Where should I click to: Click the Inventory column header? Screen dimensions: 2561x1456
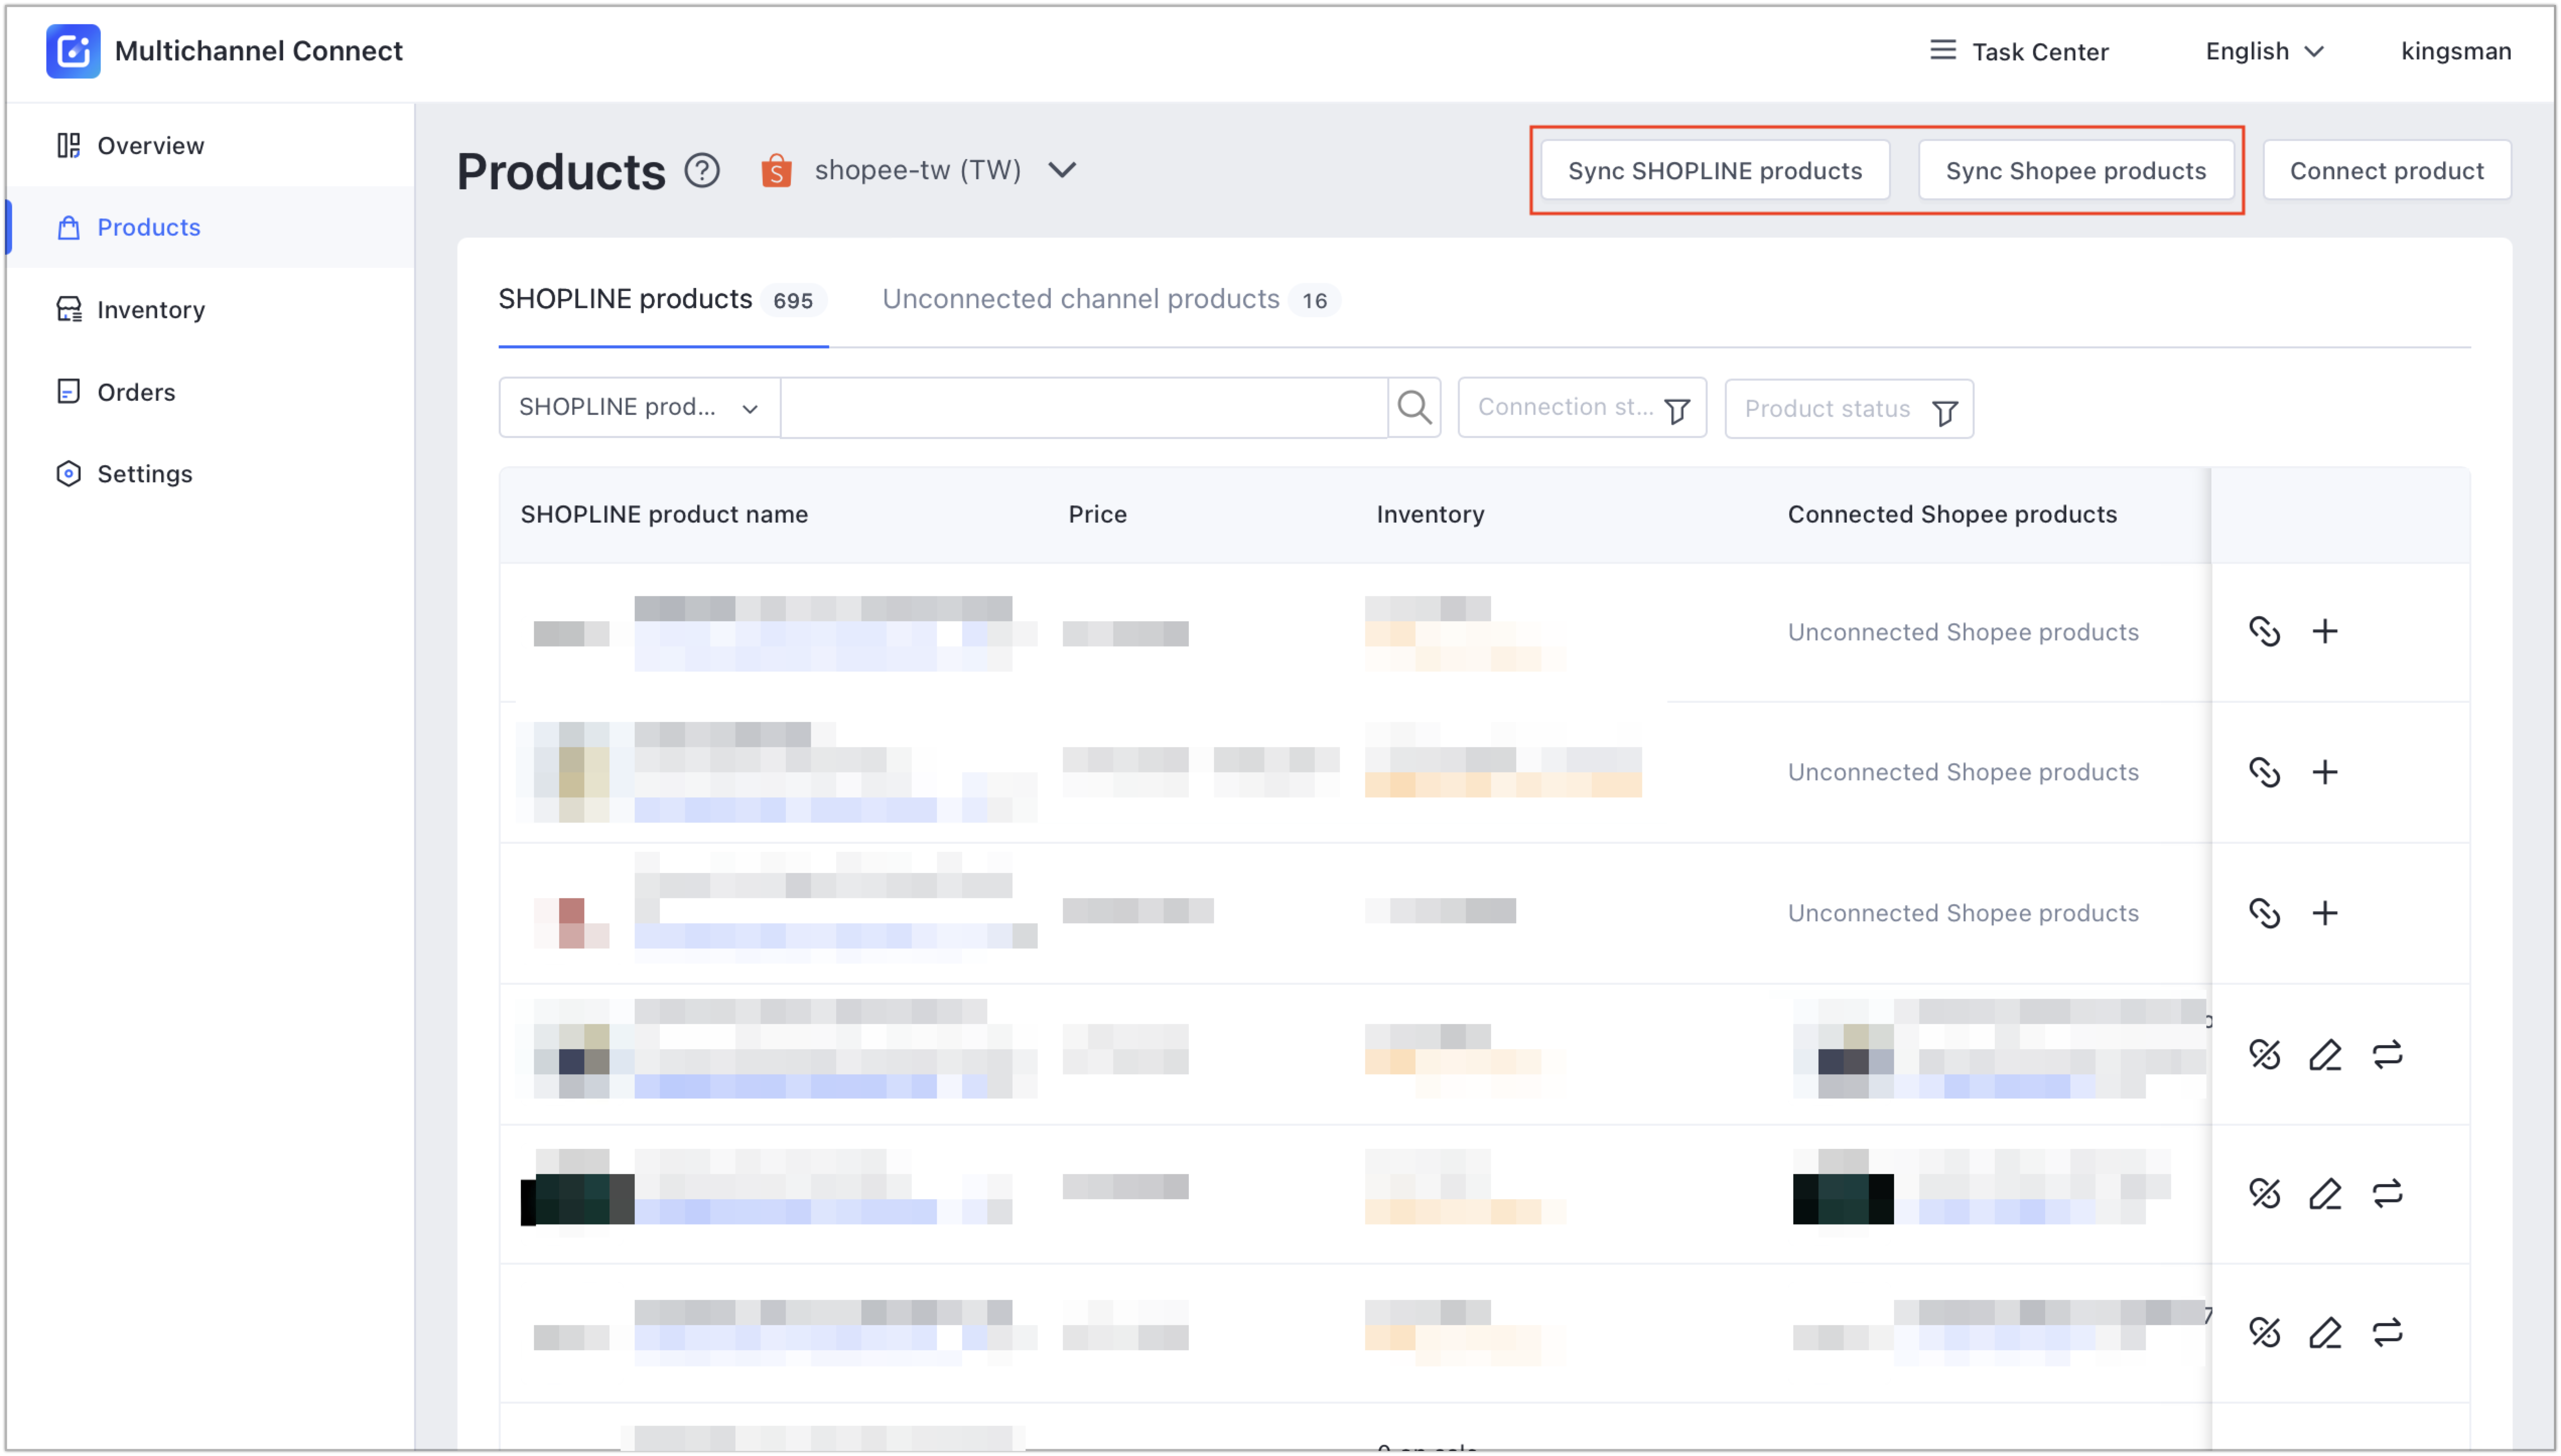(1431, 514)
